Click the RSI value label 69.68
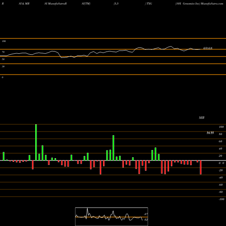 (208, 48)
